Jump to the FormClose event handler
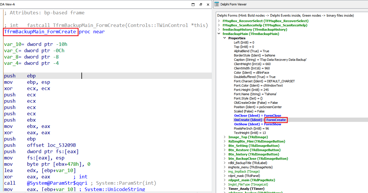Screen dimensions: 368x193 click(272, 116)
